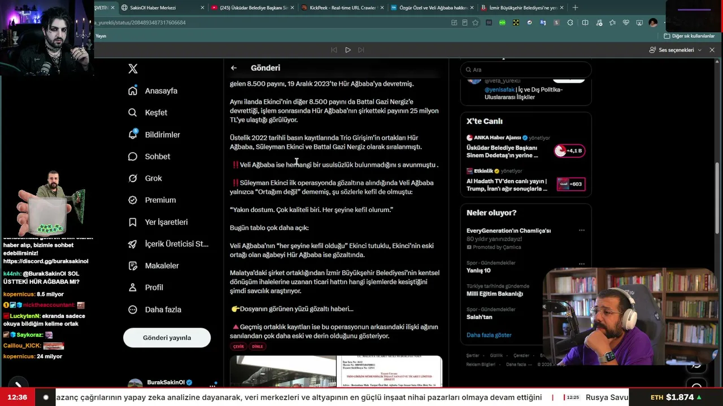Open the split screen icon in toolbar

click(585, 23)
